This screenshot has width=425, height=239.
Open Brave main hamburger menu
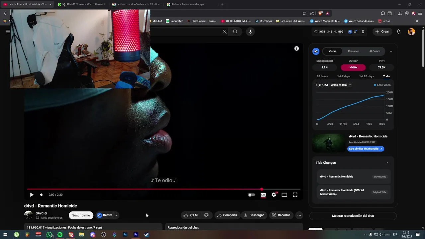(x=420, y=13)
